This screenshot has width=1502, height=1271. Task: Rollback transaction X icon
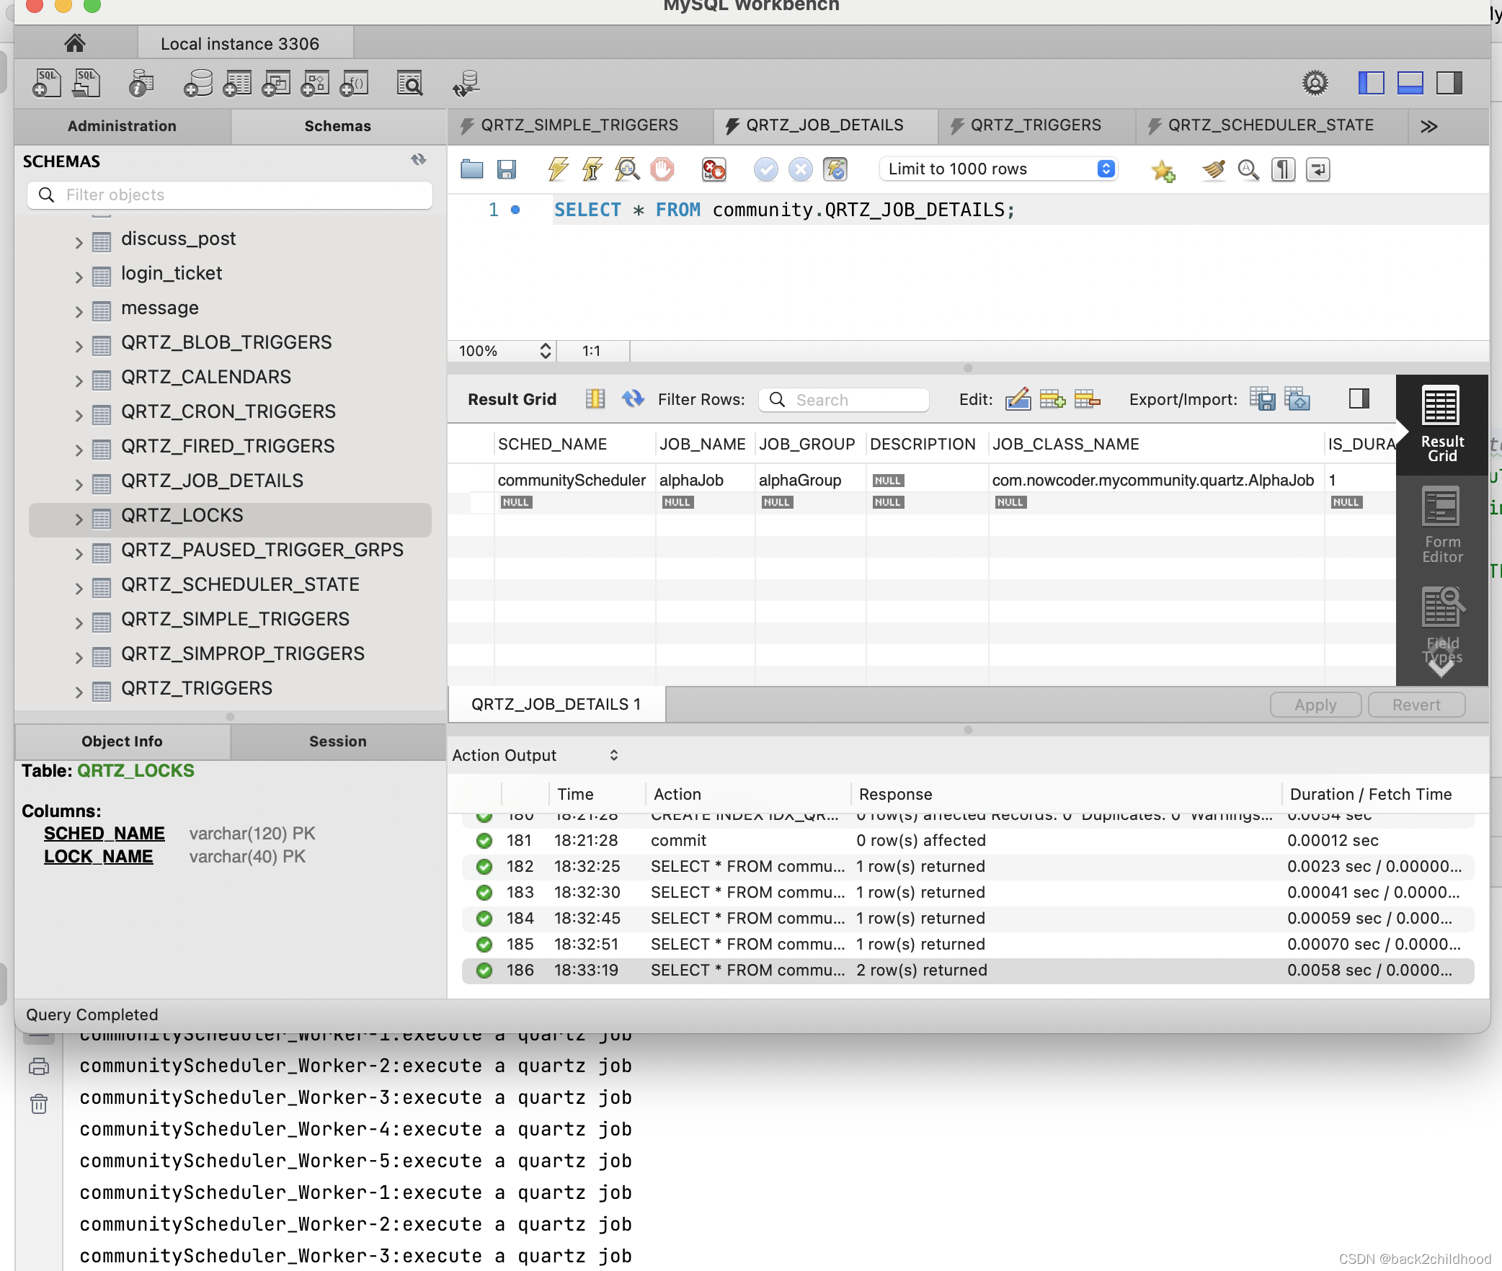(x=801, y=169)
